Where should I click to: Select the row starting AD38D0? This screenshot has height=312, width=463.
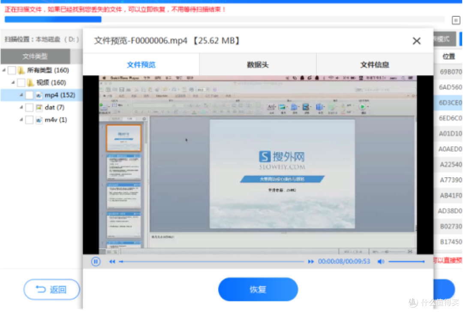[448, 211]
